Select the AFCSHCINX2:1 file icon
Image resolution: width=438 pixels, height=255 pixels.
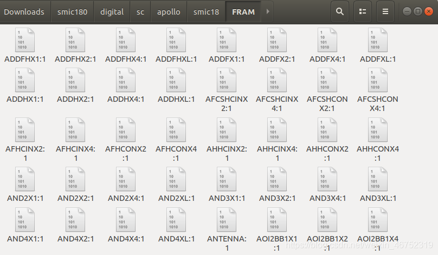click(x=227, y=80)
